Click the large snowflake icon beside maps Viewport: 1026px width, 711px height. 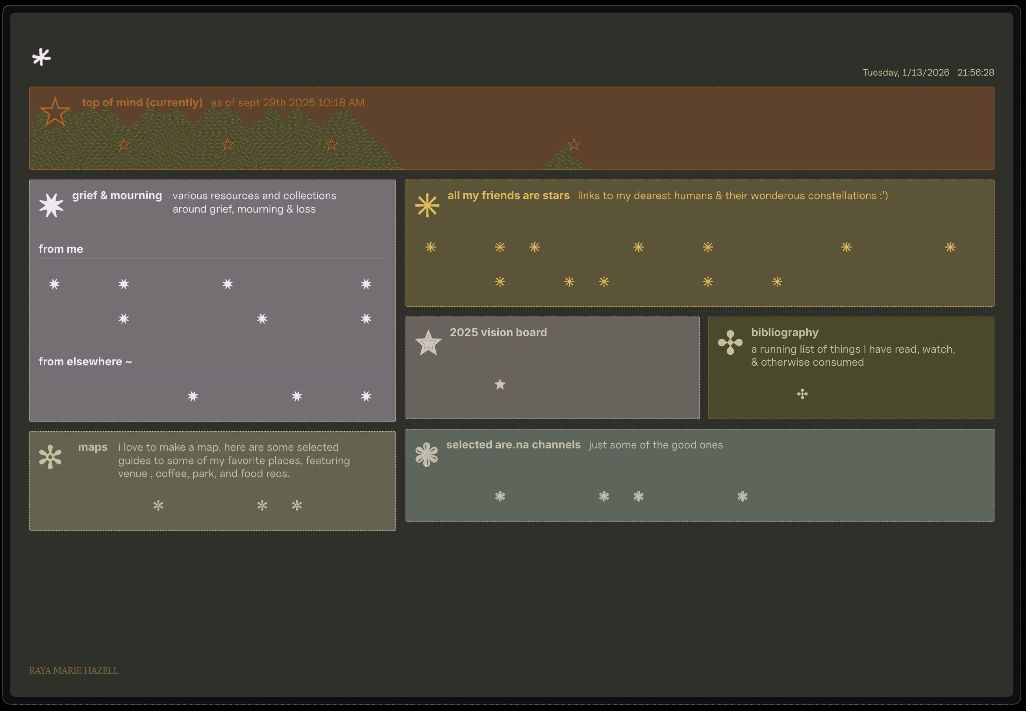click(50, 457)
